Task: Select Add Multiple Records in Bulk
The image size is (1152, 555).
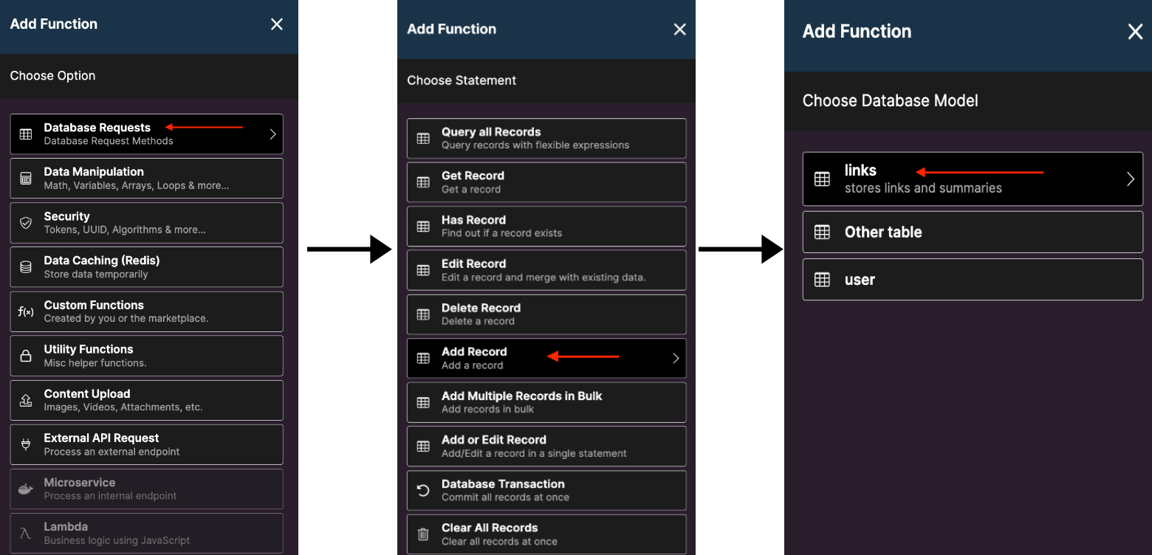Action: click(x=546, y=402)
